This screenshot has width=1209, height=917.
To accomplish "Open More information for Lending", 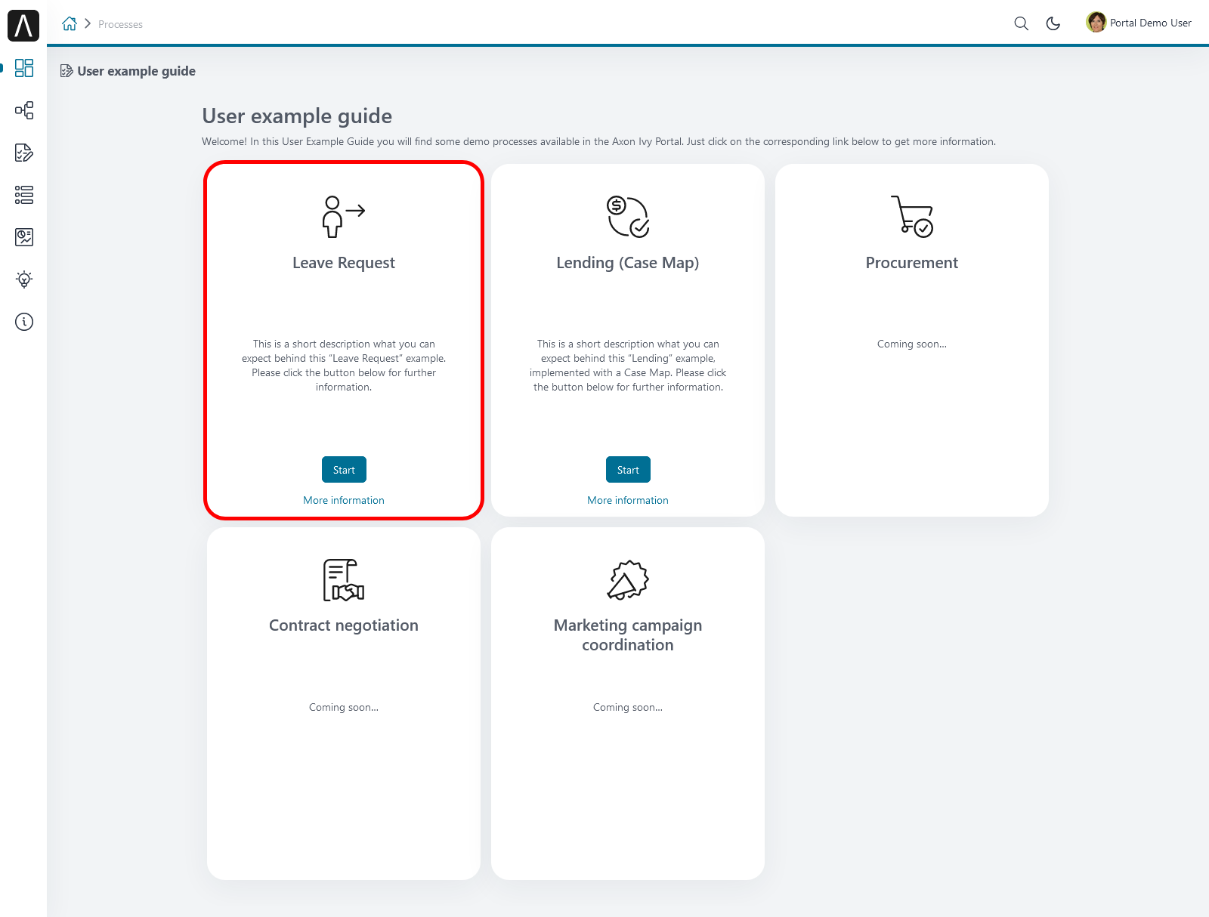I will (x=628, y=500).
